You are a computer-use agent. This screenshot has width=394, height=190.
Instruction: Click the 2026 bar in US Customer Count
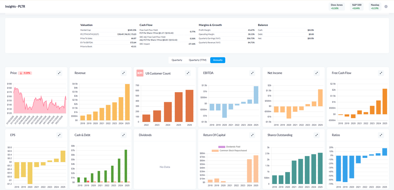pos(189,106)
